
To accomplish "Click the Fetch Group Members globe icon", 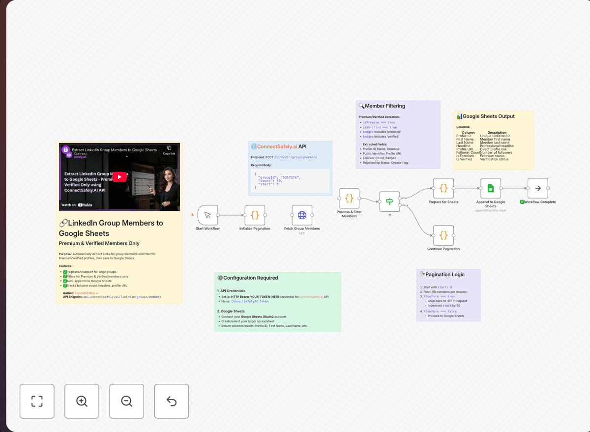I will tap(301, 215).
